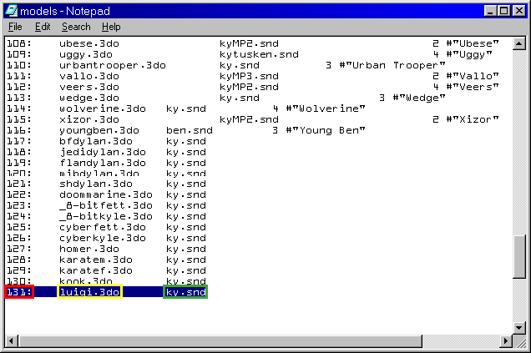The height and width of the screenshot is (353, 531).
Task: Click on the line number 131:
Action: pyautogui.click(x=19, y=292)
